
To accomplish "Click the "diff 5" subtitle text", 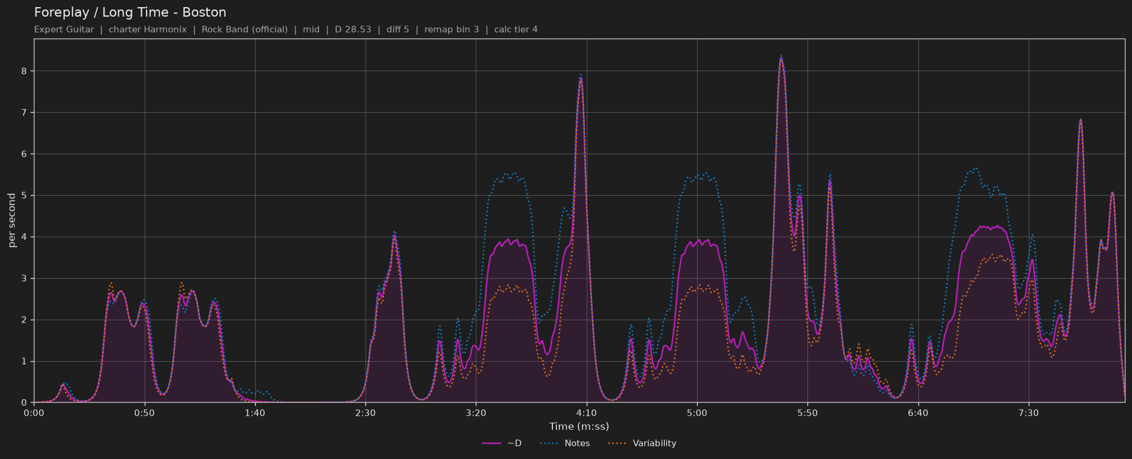I will point(398,30).
